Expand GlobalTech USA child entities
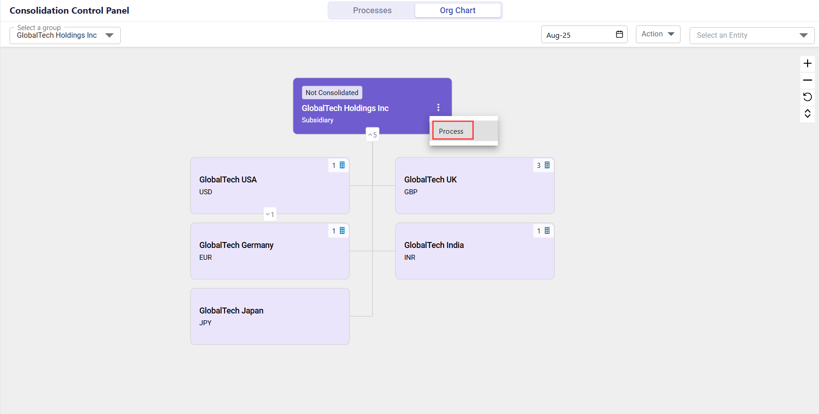Screen dimensions: 819x414 tap(270, 214)
